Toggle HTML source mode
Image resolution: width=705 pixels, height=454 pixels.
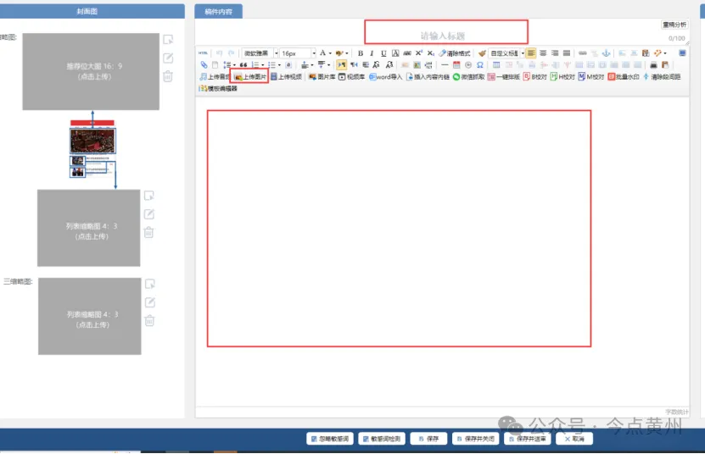[x=203, y=53]
